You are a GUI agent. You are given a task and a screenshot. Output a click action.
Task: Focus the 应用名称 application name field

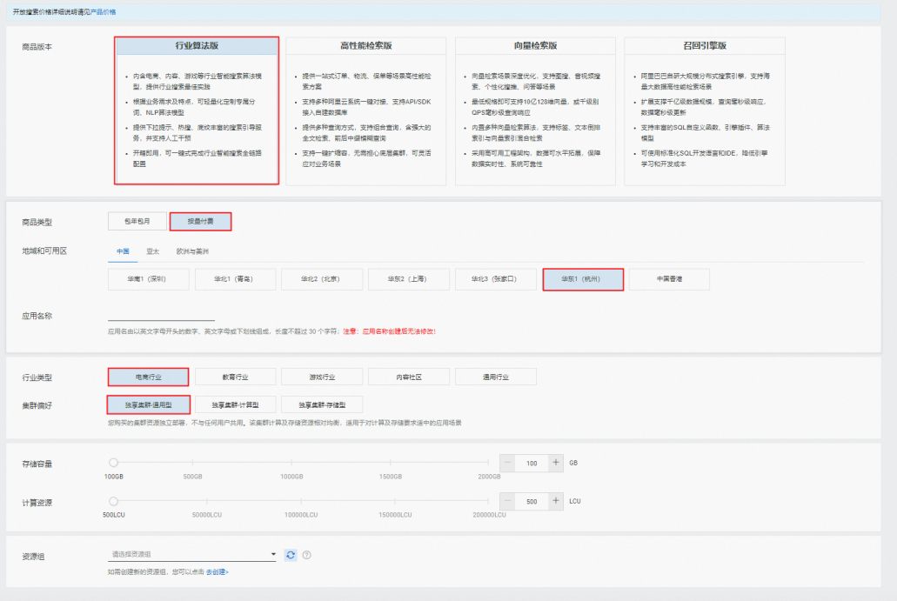coord(161,315)
